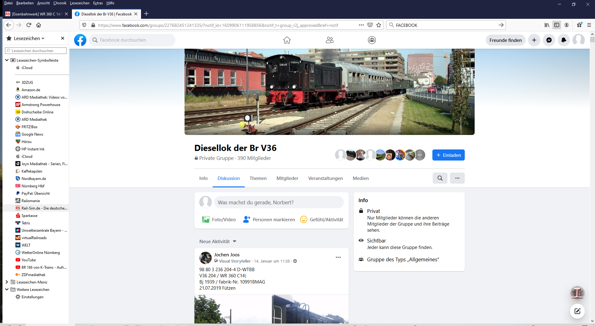Open the Firefox account icon

(x=567, y=25)
